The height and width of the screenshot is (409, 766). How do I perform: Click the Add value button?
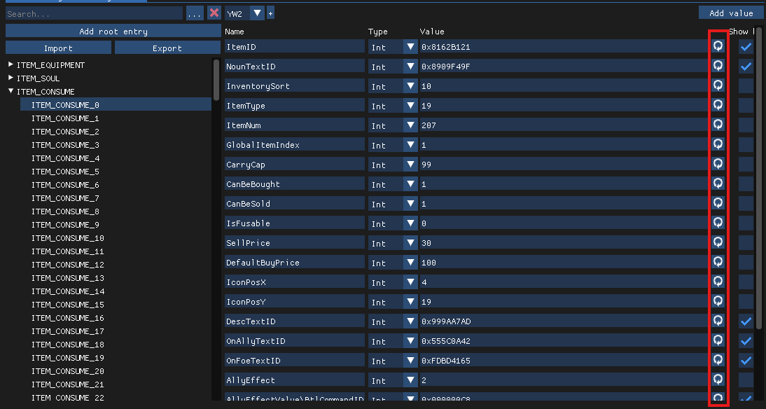click(731, 13)
